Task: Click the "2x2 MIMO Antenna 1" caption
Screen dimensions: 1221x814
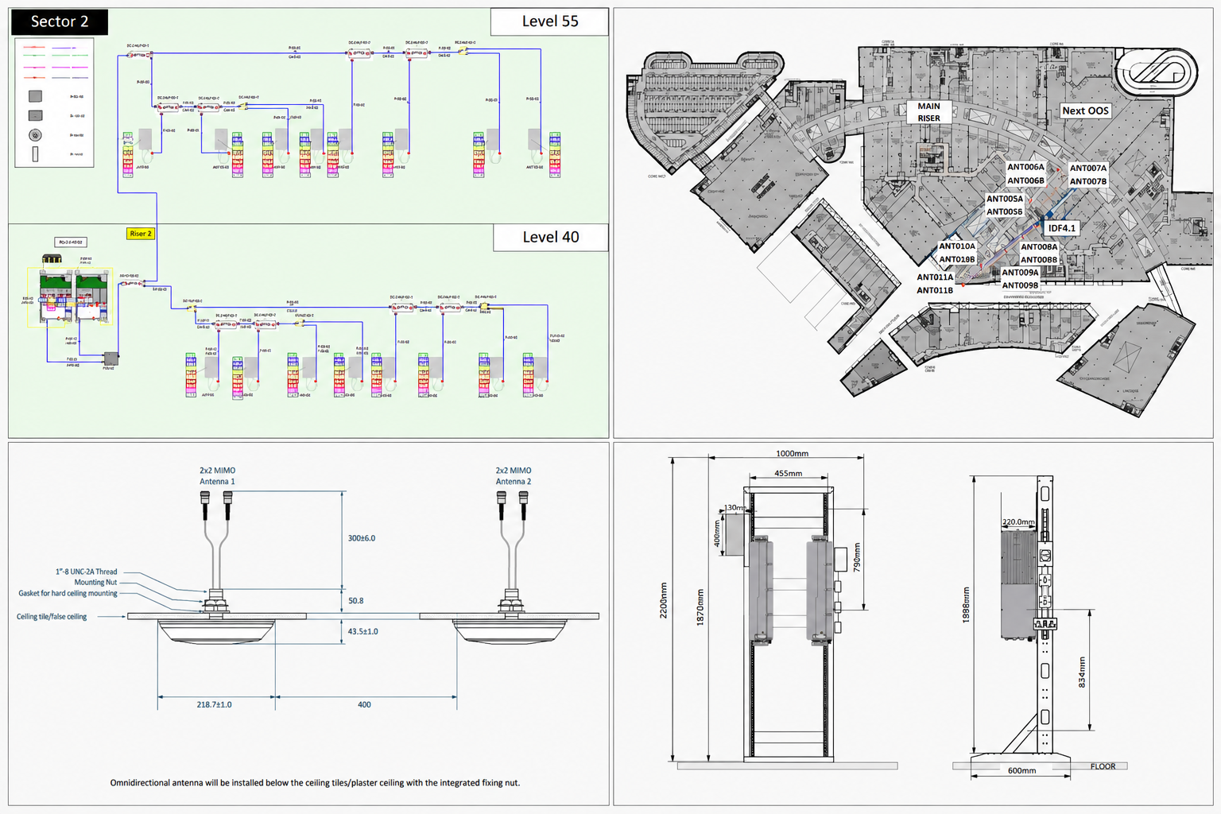Action: pos(217,476)
